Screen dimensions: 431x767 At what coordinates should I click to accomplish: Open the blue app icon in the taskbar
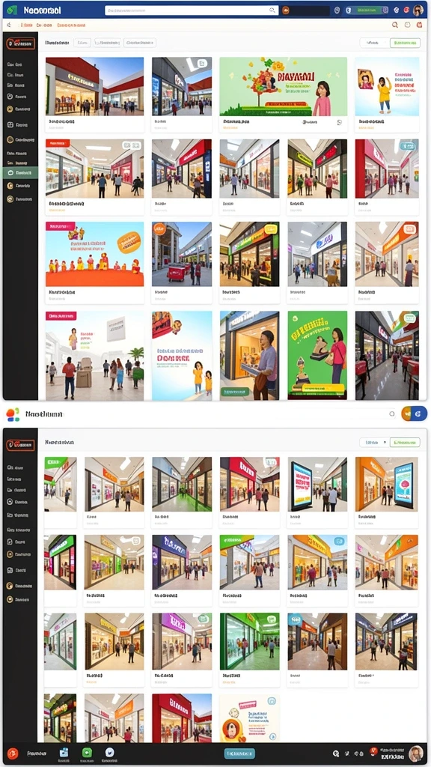pos(64,753)
